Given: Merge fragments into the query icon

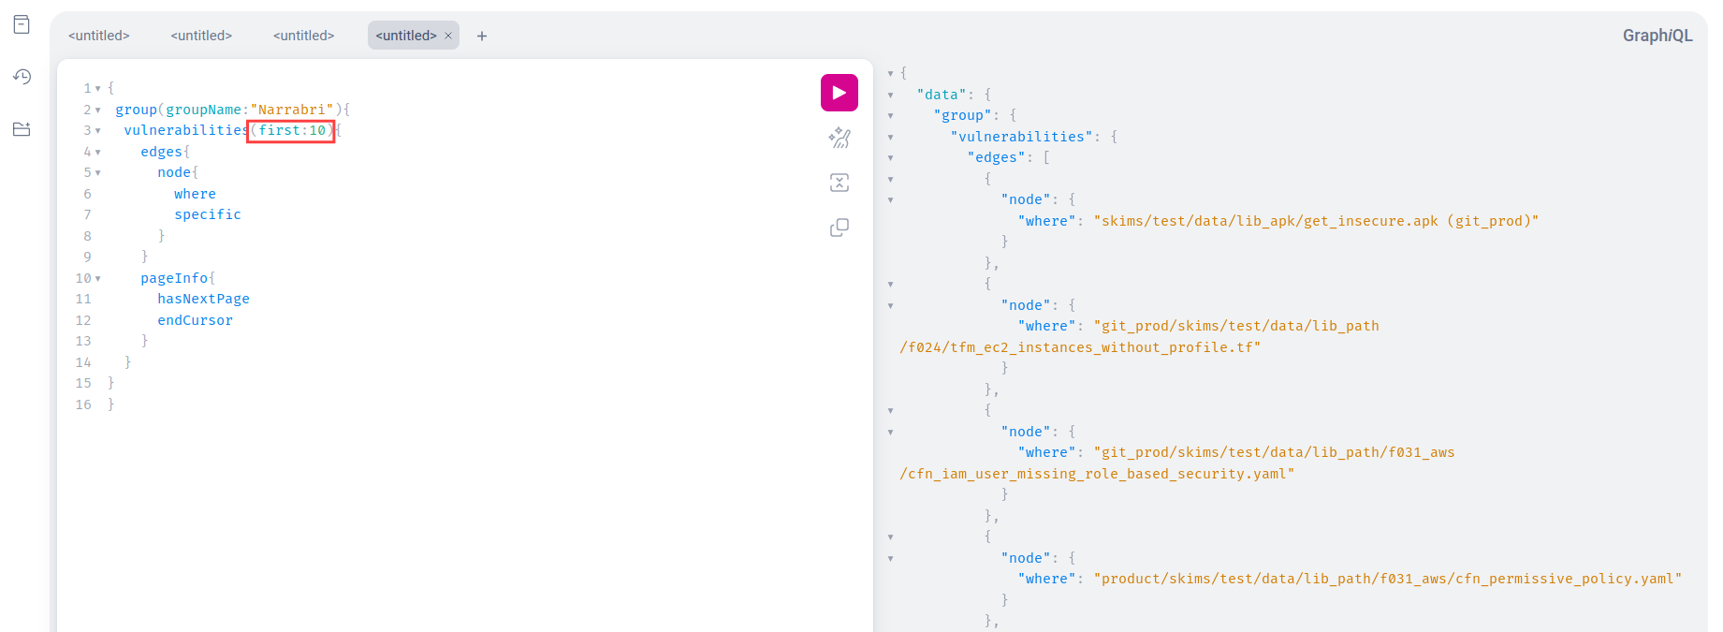Looking at the screenshot, I should pyautogui.click(x=840, y=183).
